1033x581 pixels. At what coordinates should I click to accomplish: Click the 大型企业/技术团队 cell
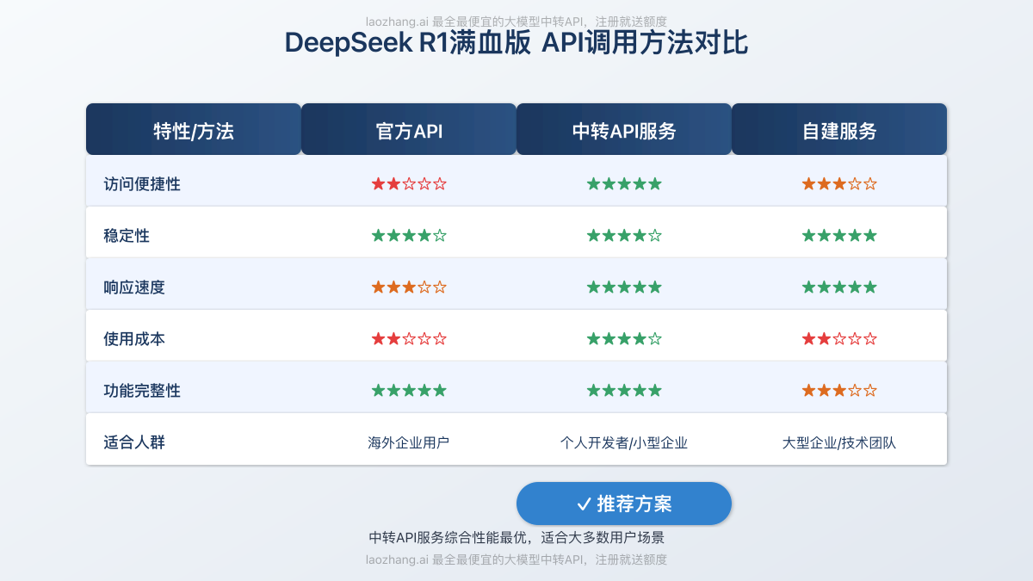click(839, 443)
